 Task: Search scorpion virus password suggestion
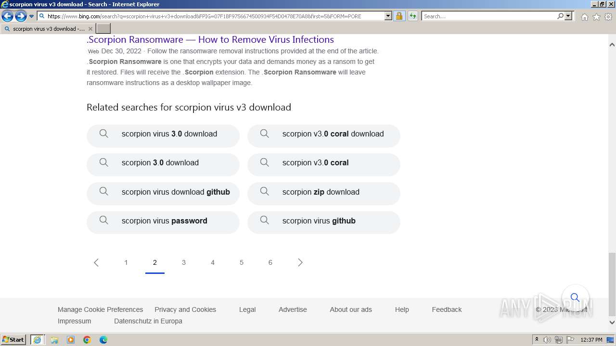(163, 222)
